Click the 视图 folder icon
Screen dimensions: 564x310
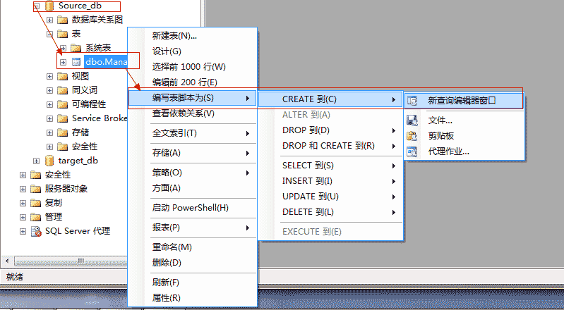coord(63,76)
